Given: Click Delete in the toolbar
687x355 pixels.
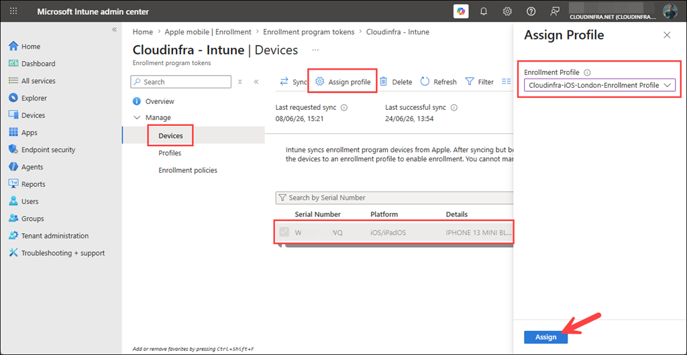Looking at the screenshot, I should tap(396, 82).
